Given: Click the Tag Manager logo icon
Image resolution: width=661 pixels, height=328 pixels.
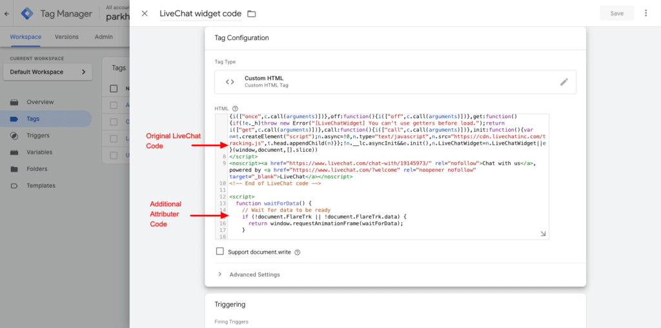Looking at the screenshot, I should [27, 14].
